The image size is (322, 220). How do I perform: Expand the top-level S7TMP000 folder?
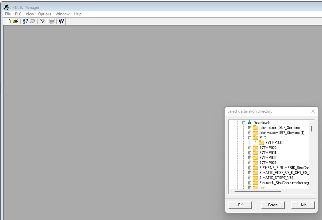[x=250, y=148]
